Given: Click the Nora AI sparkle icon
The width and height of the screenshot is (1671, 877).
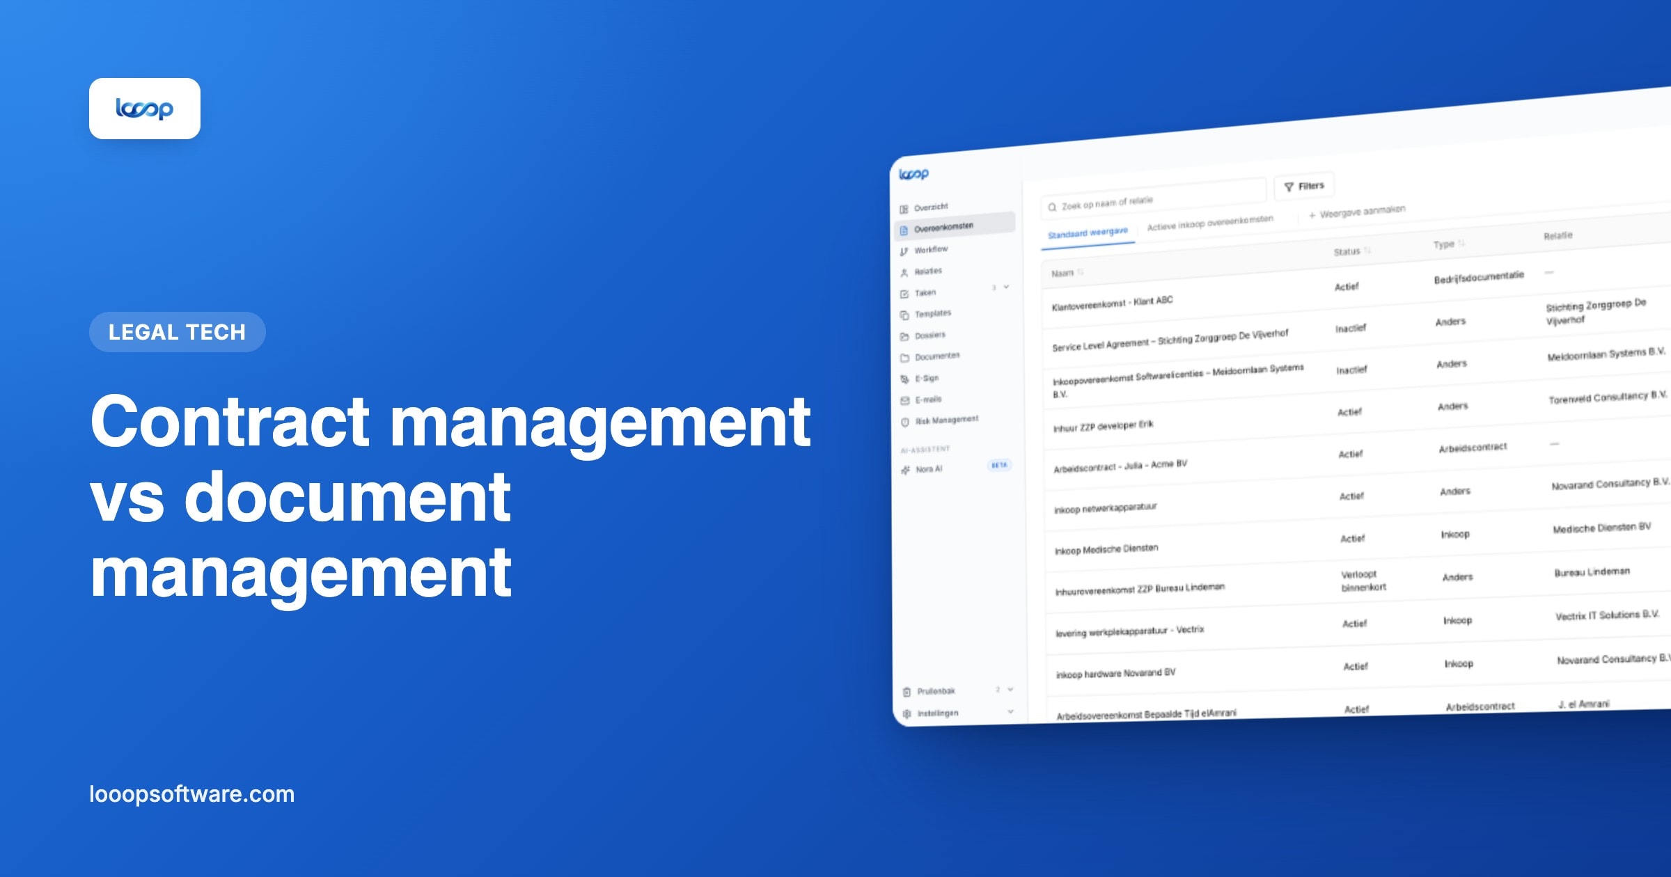Looking at the screenshot, I should click(905, 471).
